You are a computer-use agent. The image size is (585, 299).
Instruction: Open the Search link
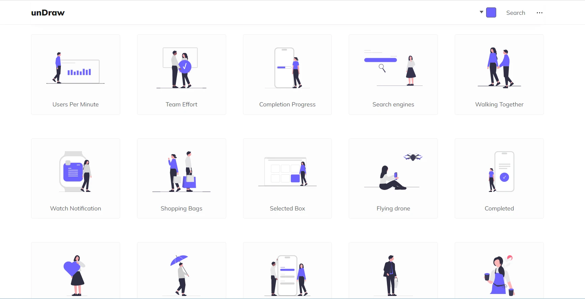pos(515,13)
